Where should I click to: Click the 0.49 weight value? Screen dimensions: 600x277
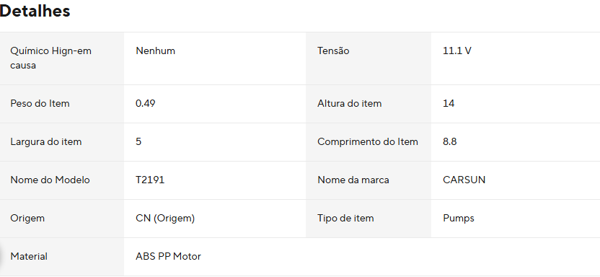click(x=146, y=104)
